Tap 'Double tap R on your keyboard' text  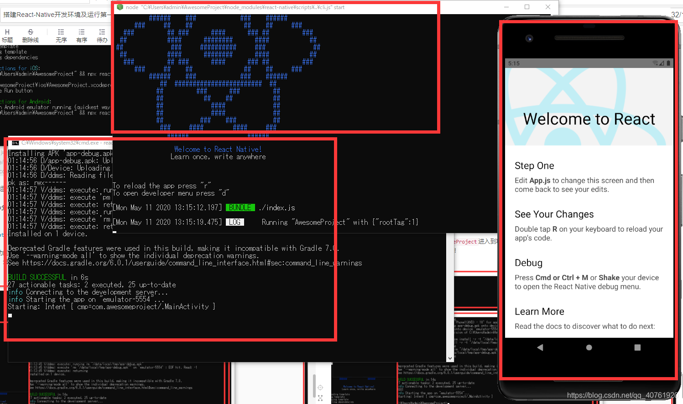coord(589,233)
